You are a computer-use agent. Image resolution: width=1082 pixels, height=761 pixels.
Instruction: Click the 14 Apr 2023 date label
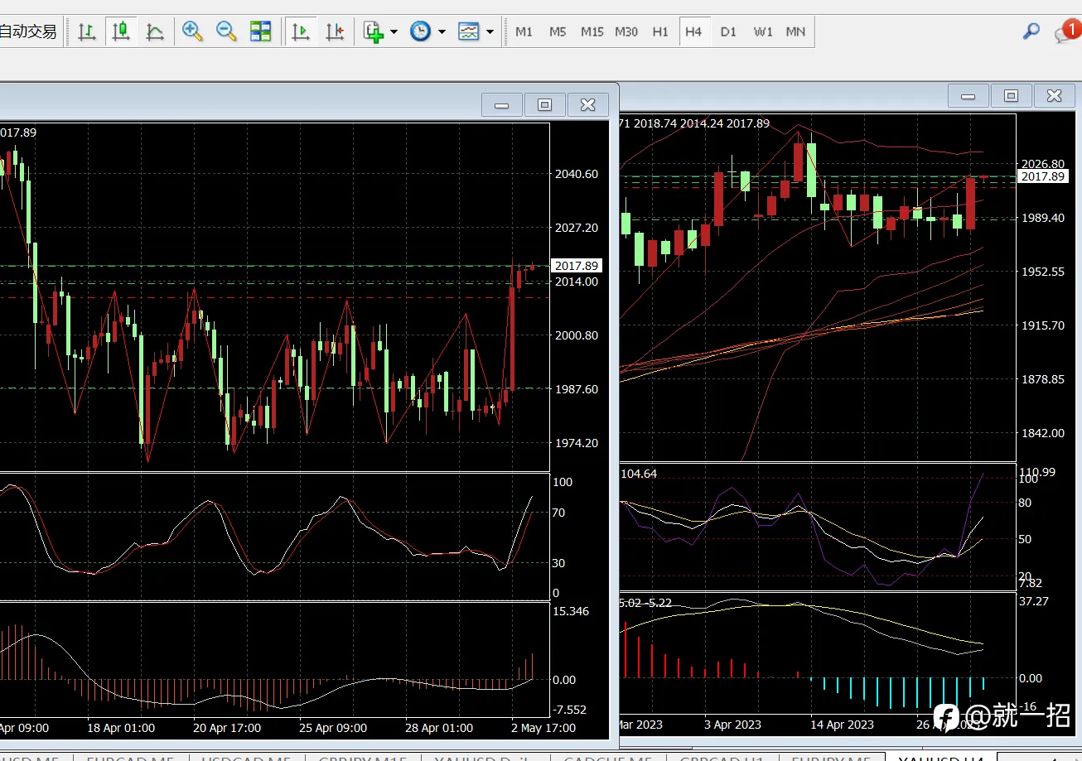(x=842, y=724)
